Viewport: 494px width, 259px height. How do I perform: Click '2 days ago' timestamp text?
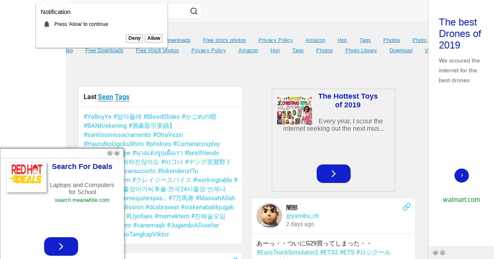tap(300, 224)
